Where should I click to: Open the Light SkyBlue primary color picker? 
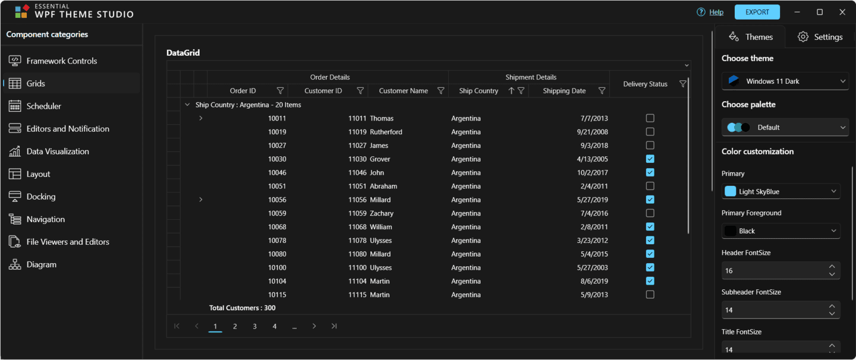point(781,191)
